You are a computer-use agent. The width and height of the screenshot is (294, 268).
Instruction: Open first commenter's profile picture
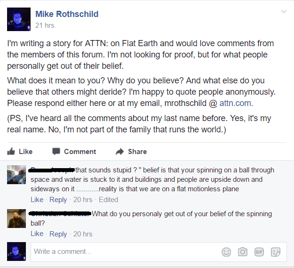(x=16, y=175)
